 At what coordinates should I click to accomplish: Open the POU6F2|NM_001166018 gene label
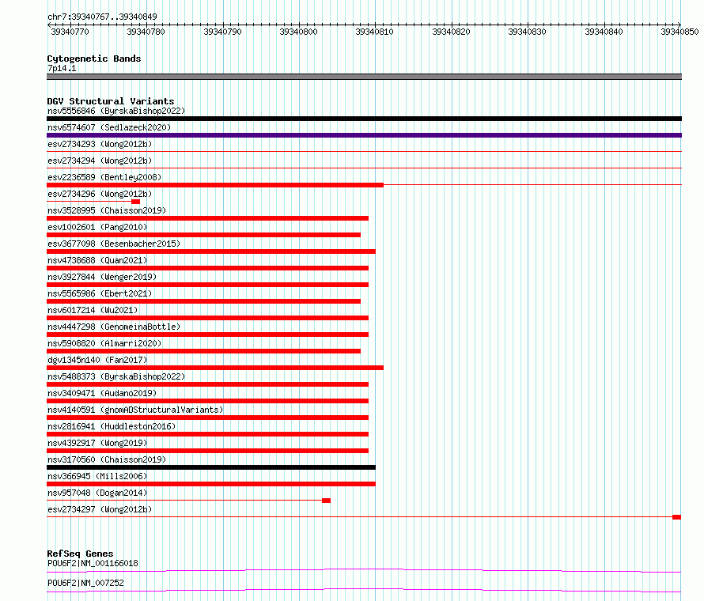pos(93,563)
